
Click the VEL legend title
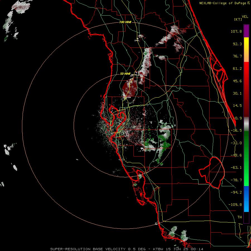[x=245, y=17]
